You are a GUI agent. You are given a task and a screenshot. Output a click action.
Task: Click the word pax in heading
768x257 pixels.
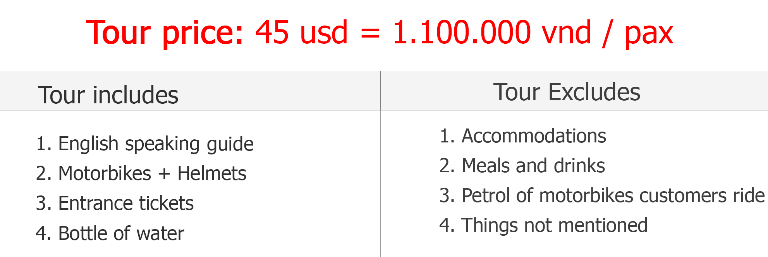[x=649, y=36]
